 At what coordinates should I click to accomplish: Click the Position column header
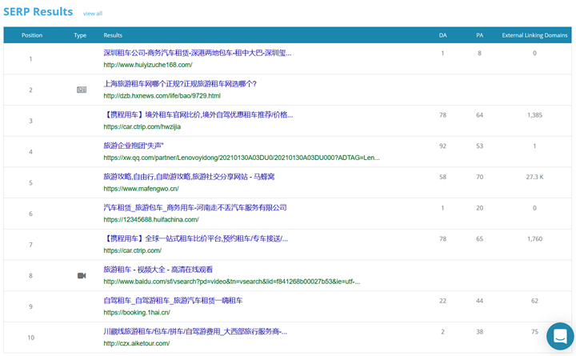click(x=32, y=35)
